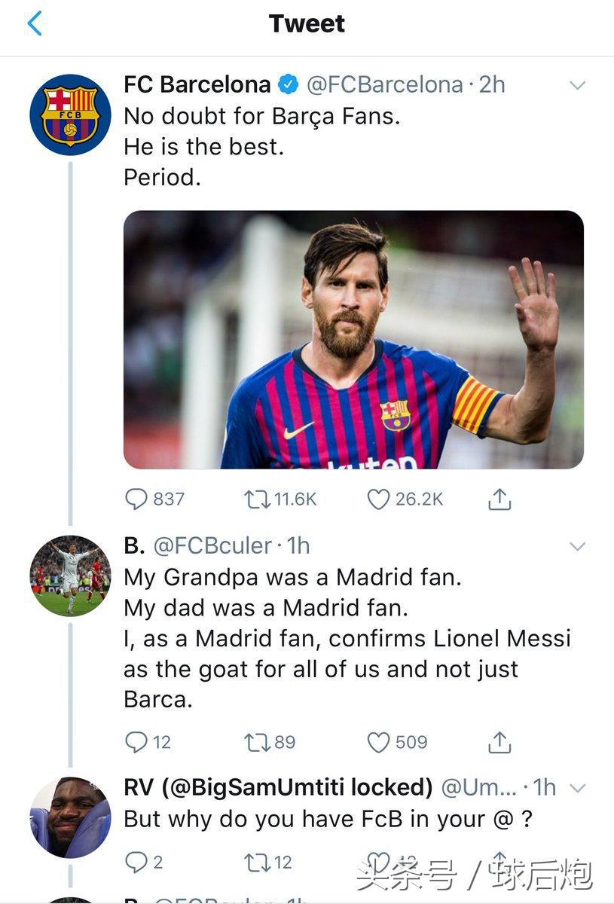Open B.'s profile picture avatar
Viewport: 614px width, 904px height.
click(70, 576)
